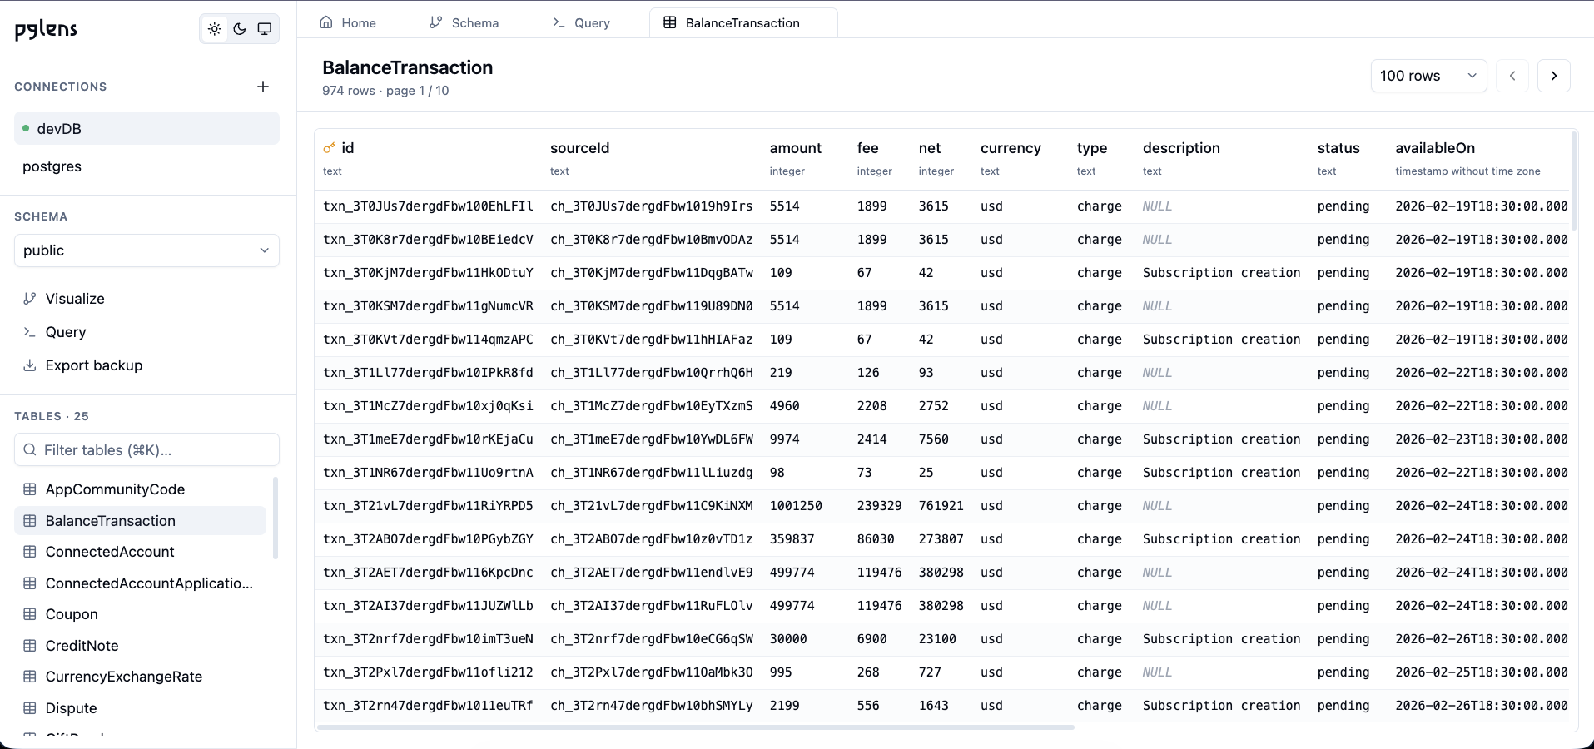The width and height of the screenshot is (1594, 749).
Task: Click the AppCommunityCode table grid icon
Action: [x=30, y=489]
